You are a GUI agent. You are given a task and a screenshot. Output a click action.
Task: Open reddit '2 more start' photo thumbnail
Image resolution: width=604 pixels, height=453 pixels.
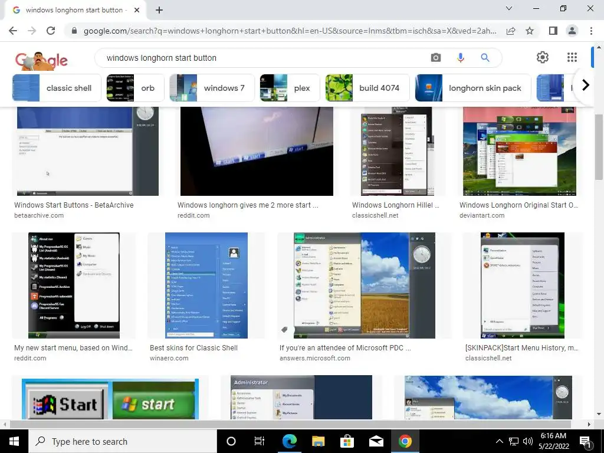pos(257,151)
